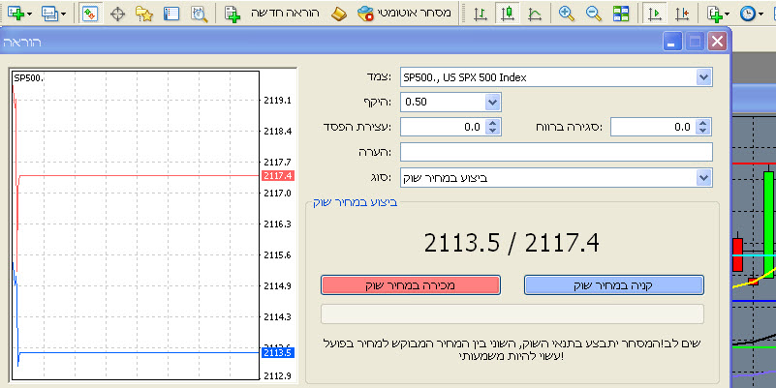Zoom out on the chart
The height and width of the screenshot is (388, 776).
(593, 14)
